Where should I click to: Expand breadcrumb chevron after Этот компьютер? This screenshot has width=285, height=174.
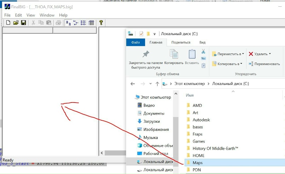click(x=209, y=84)
